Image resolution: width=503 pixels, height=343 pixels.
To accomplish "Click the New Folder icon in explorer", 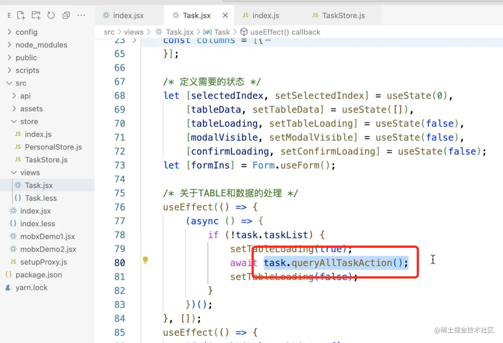I will click(36, 15).
